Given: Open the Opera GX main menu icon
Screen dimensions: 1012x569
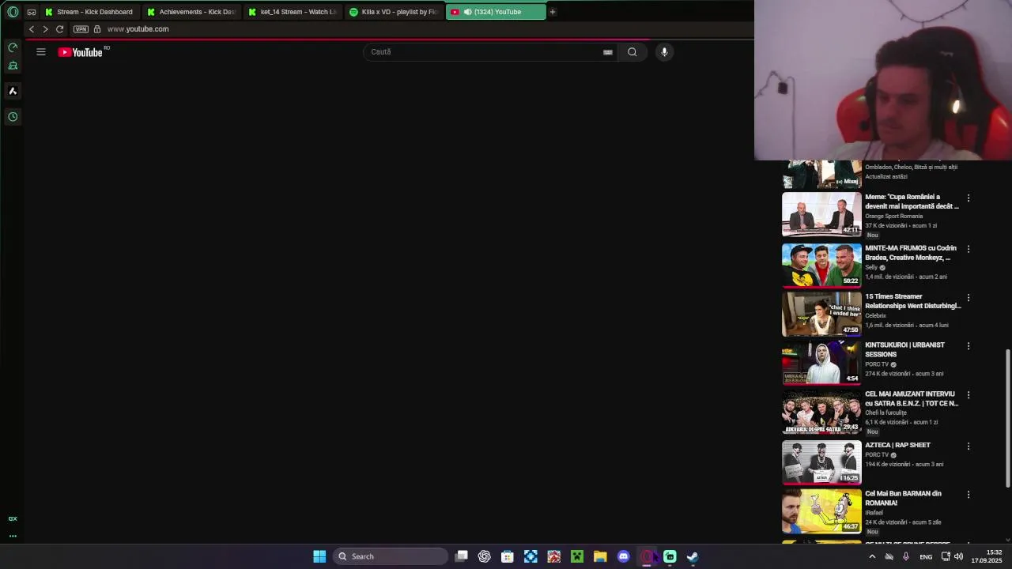Looking at the screenshot, I should click(x=13, y=12).
